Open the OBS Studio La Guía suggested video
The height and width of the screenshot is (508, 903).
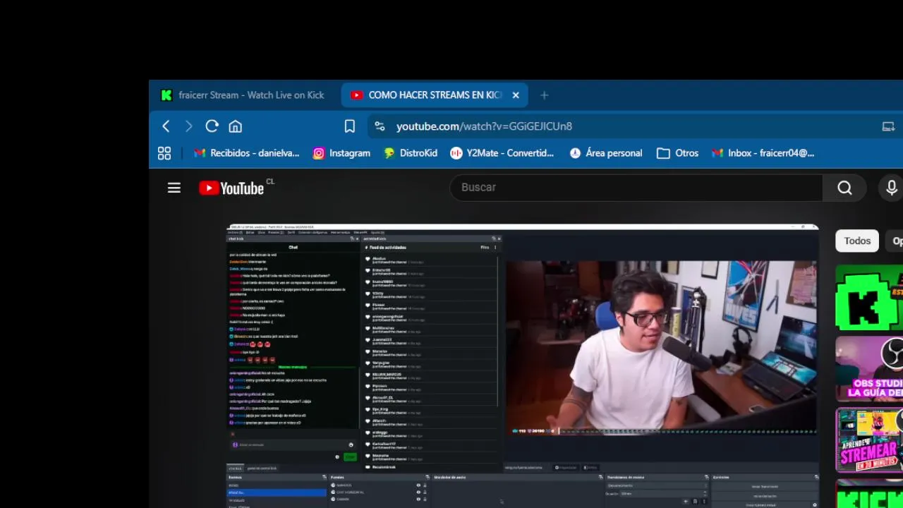[869, 369]
